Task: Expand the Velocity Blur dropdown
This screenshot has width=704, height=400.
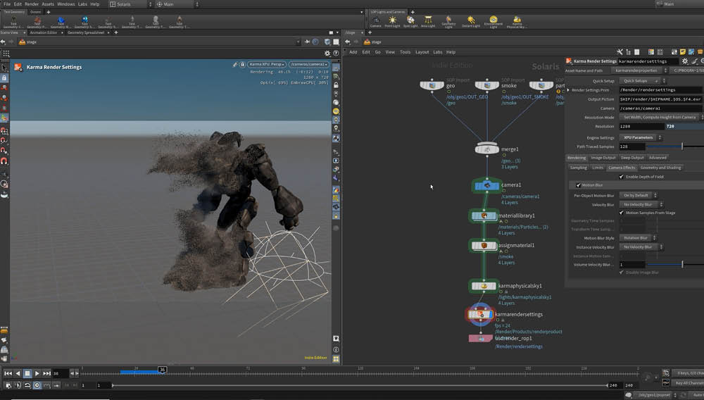Action: 638,204
